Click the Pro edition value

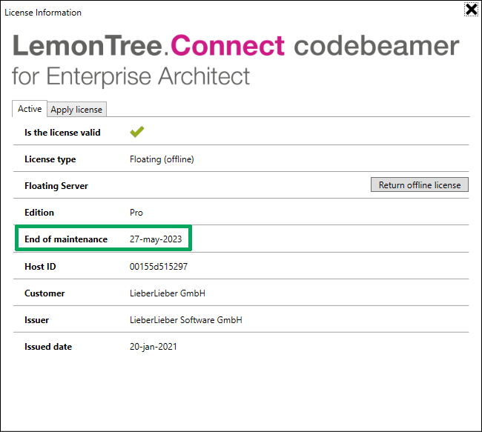tap(136, 213)
